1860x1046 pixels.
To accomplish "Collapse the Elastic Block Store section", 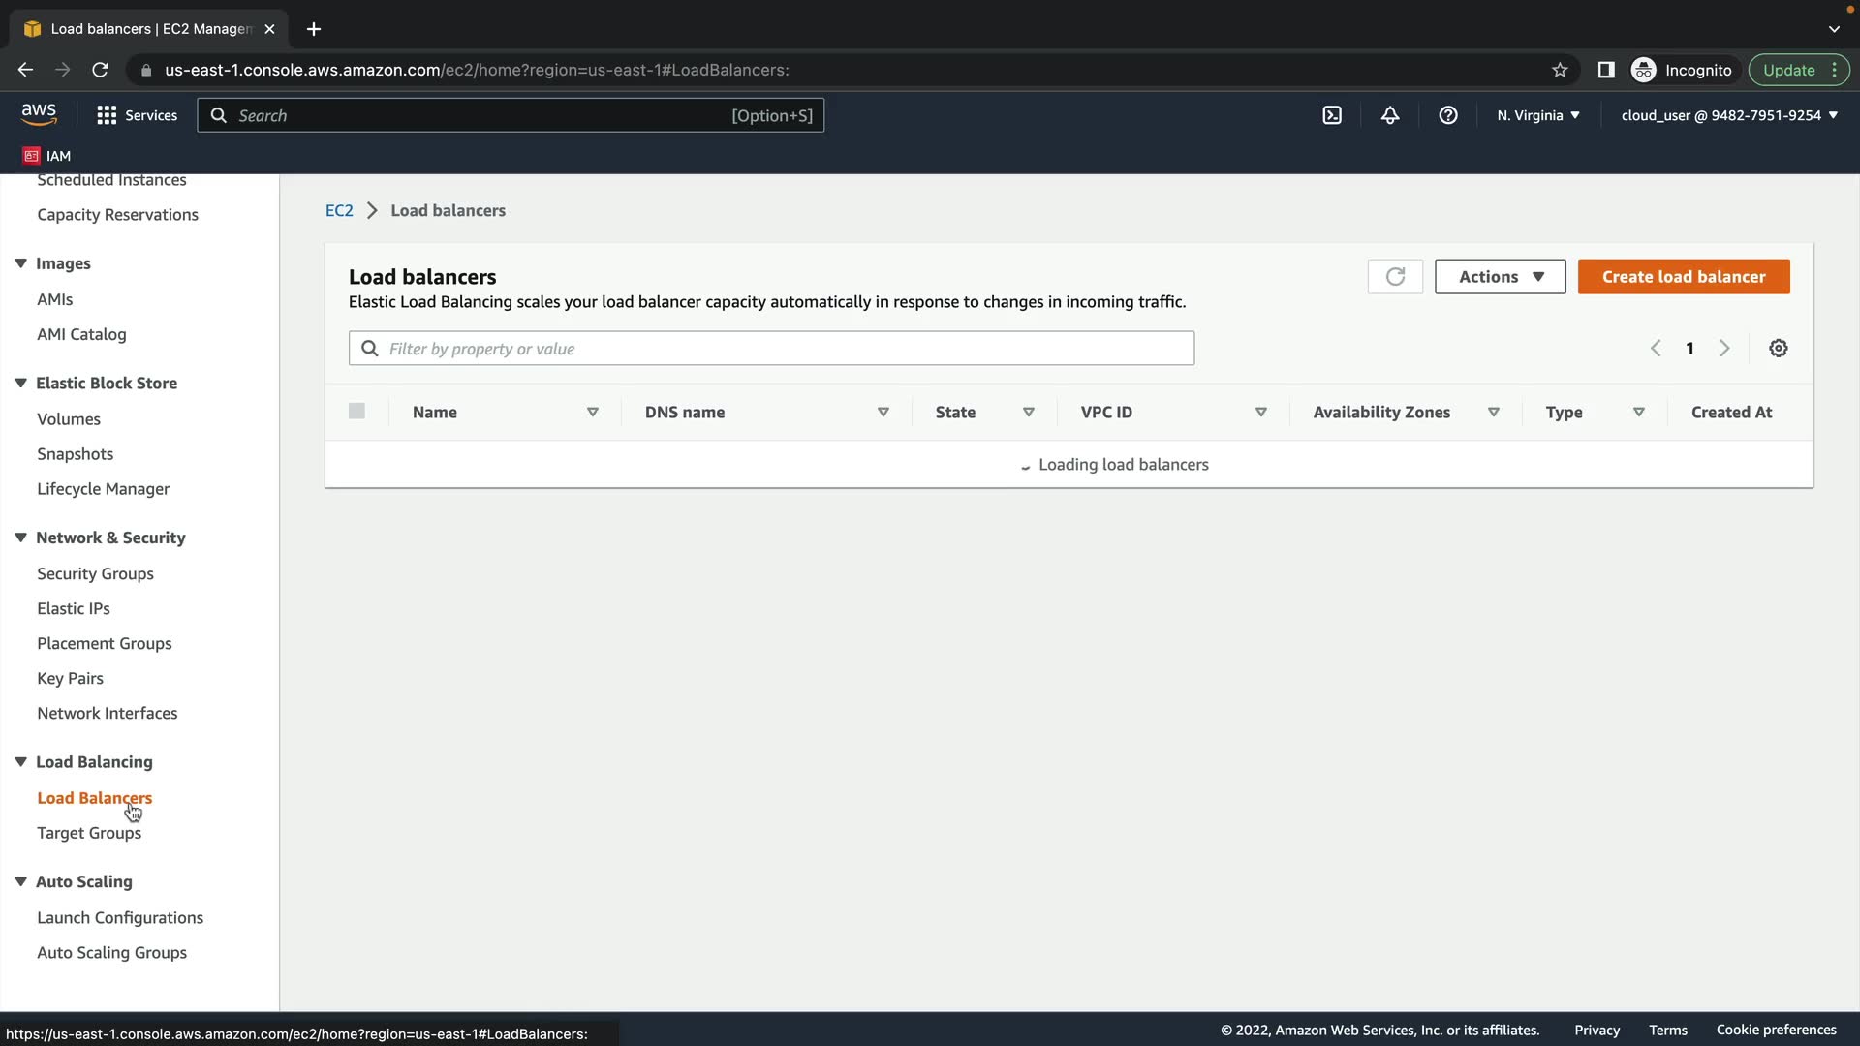I will click(20, 384).
